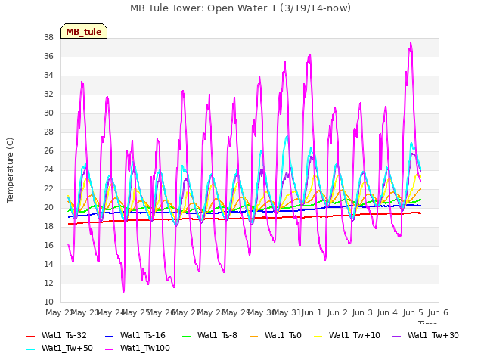This screenshot has width=484, height=363.
Task: Select the Wat1_Ts-8 legend label
Action: pos(217,336)
